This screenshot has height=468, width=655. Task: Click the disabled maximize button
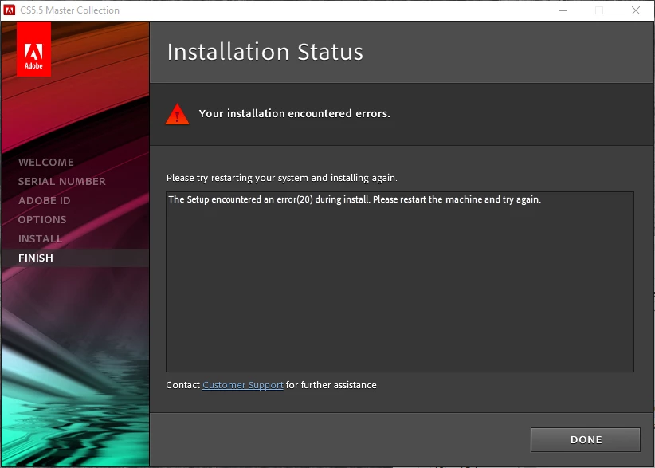point(599,10)
